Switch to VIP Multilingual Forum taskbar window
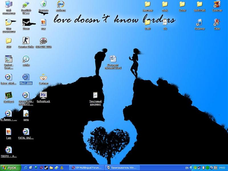Screen dimensions: 228x171 pos(87,168)
